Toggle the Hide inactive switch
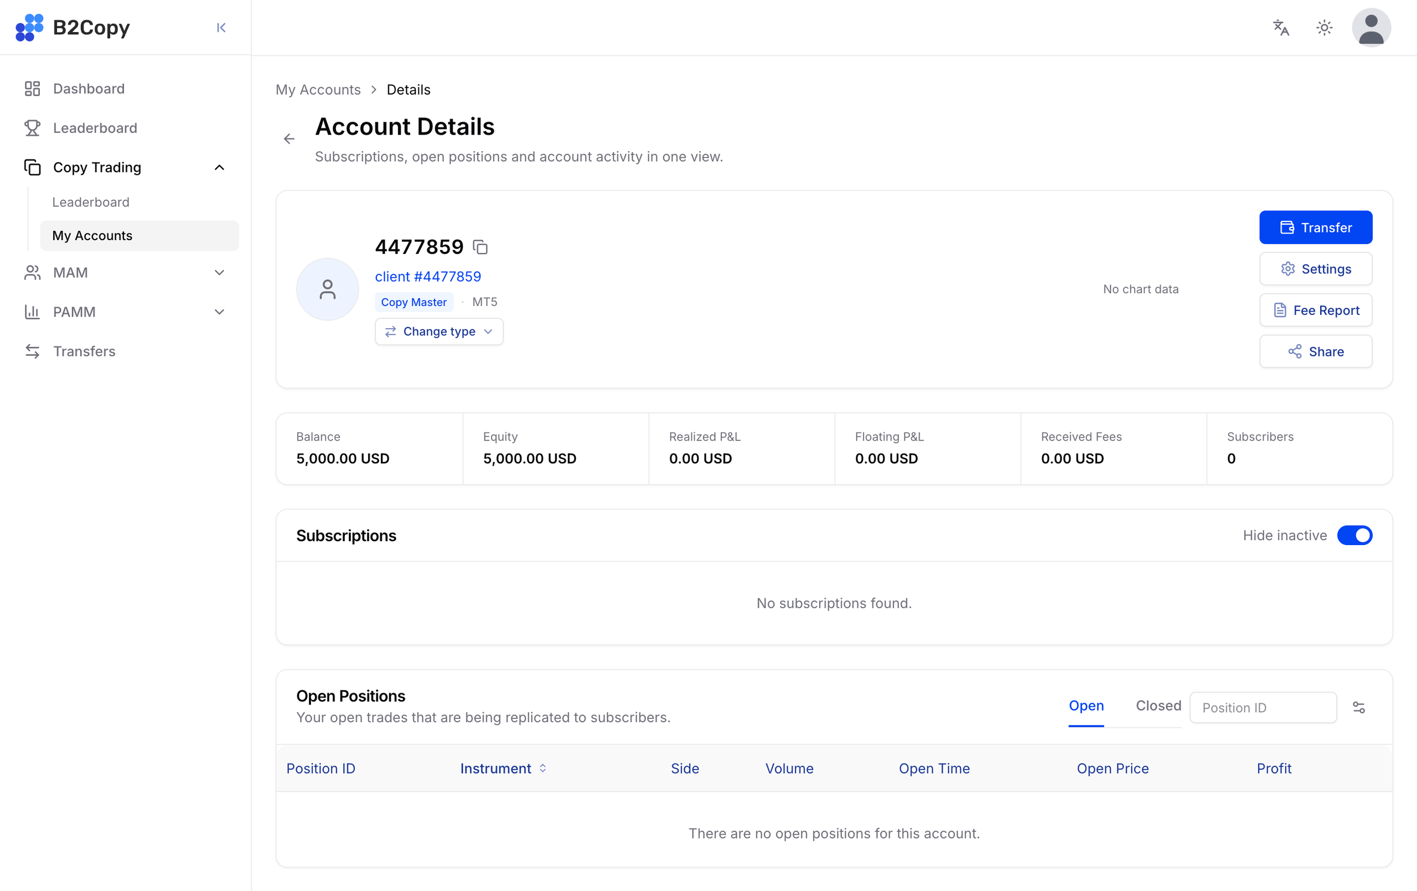This screenshot has width=1417, height=891. pos(1354,536)
